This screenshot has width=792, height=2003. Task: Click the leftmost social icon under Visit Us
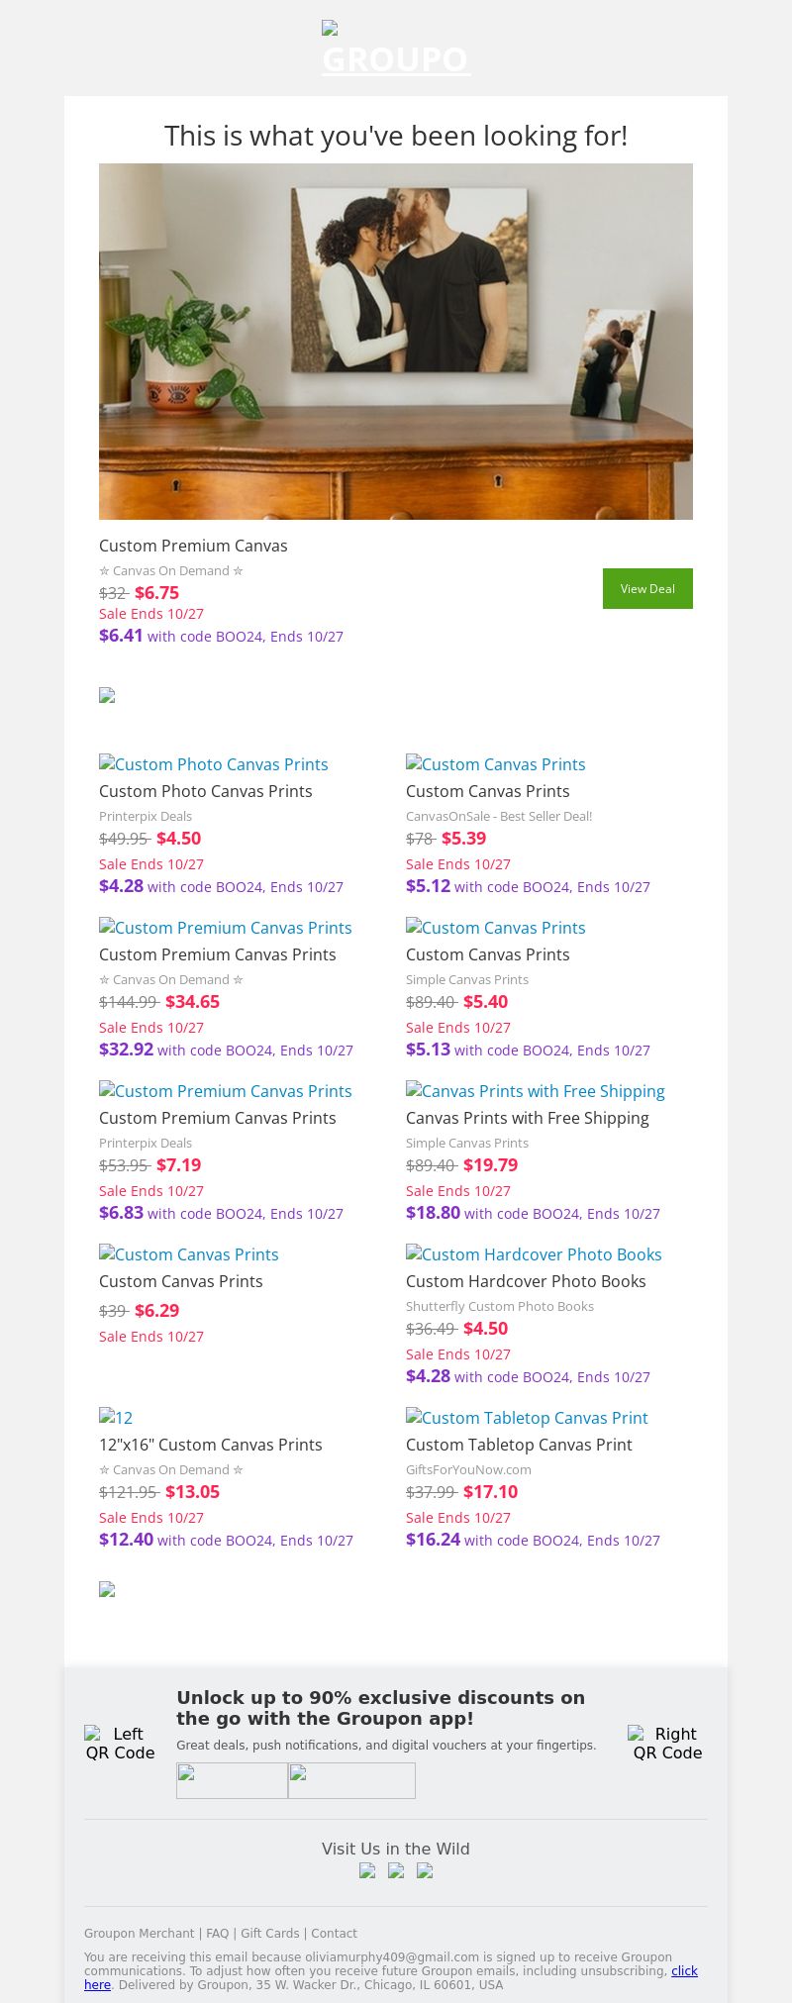367,1870
